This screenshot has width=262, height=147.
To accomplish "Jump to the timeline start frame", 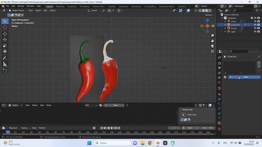I will tap(102, 128).
